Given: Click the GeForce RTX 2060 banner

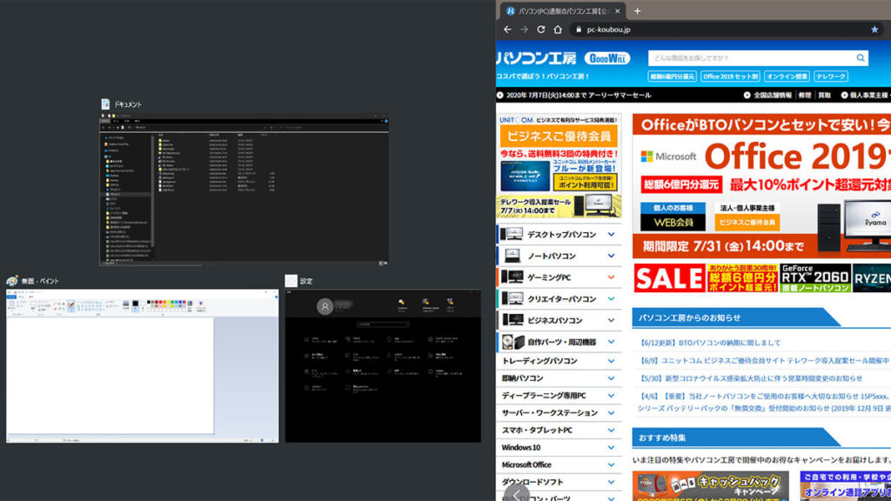Looking at the screenshot, I should coord(815,277).
